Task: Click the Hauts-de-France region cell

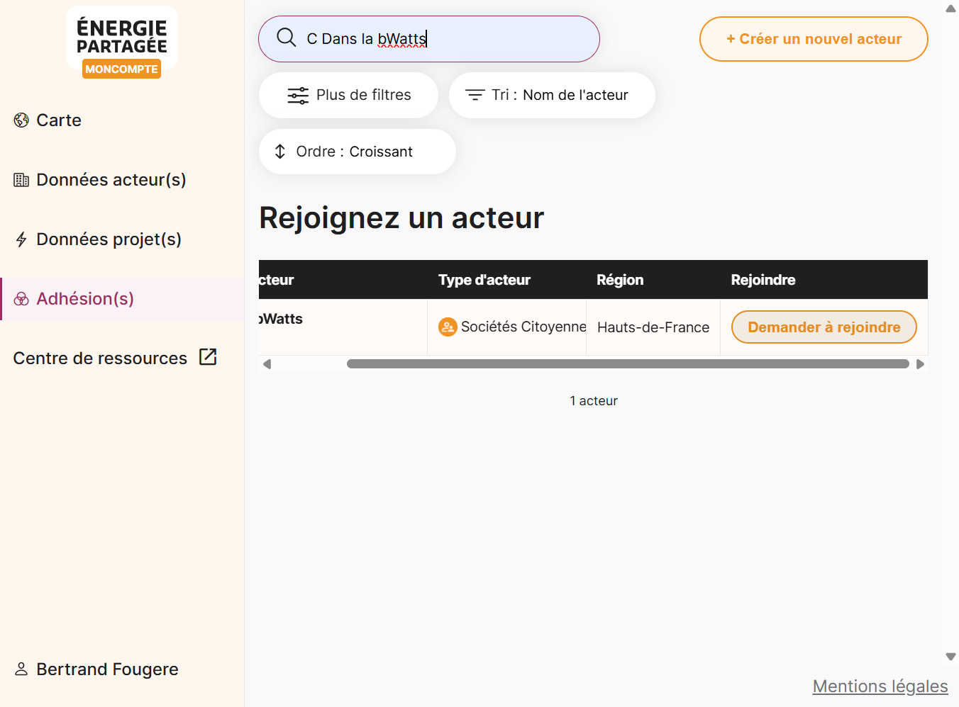Action: click(653, 327)
